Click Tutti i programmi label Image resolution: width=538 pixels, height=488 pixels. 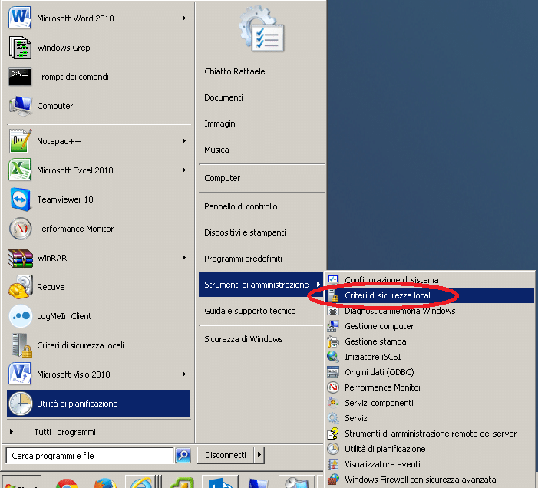pos(64,432)
